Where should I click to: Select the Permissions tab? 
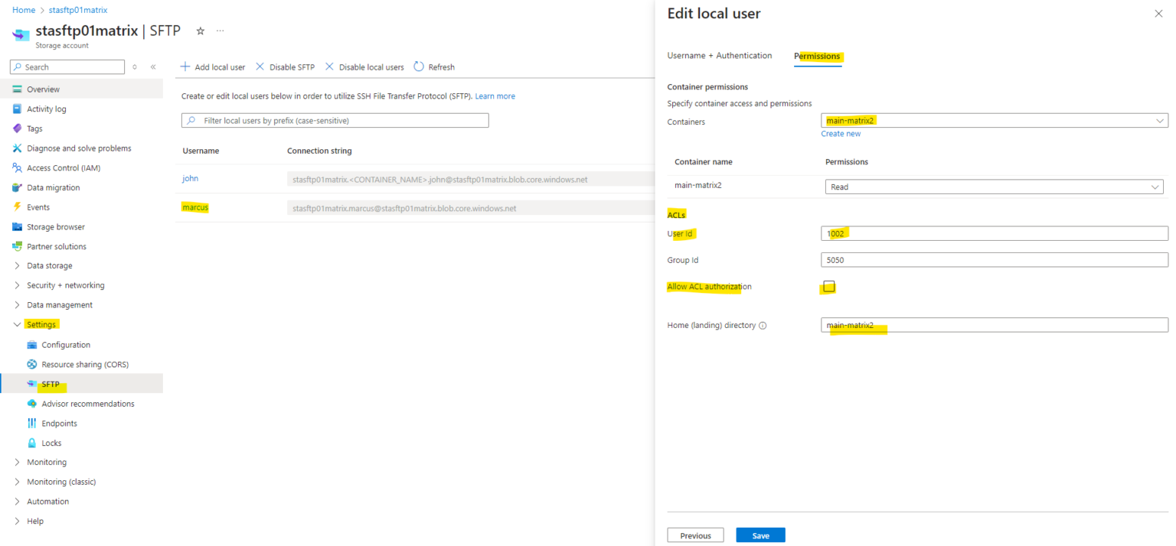(x=817, y=56)
